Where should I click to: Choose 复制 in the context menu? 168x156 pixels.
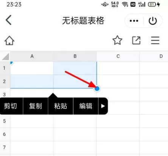coord(36,106)
